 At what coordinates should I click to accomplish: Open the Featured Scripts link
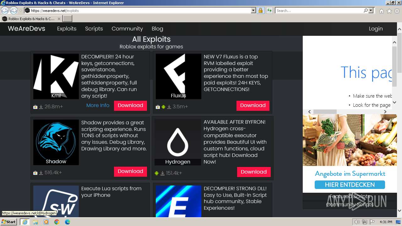pyautogui.click(x=350, y=196)
